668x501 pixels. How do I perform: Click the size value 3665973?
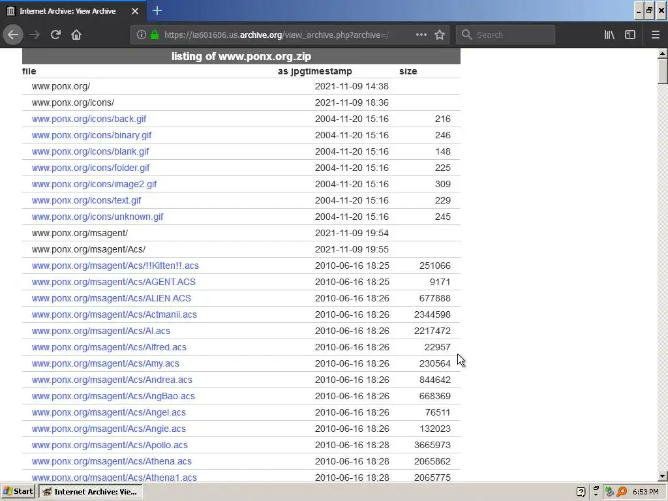point(432,445)
